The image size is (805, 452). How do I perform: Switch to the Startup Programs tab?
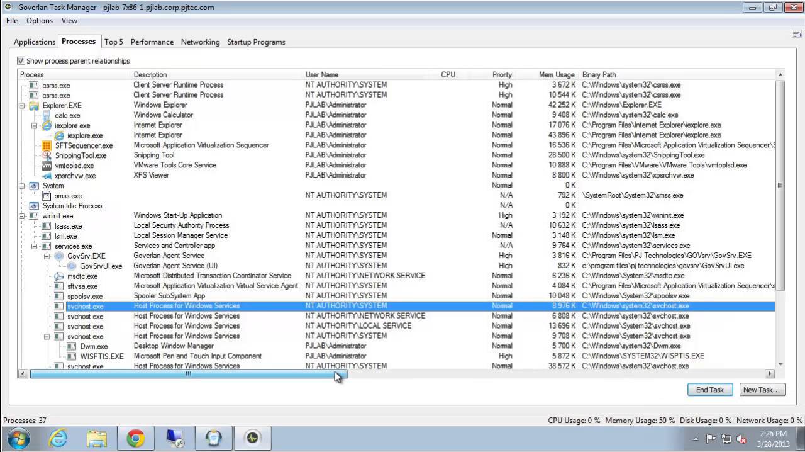pos(256,42)
